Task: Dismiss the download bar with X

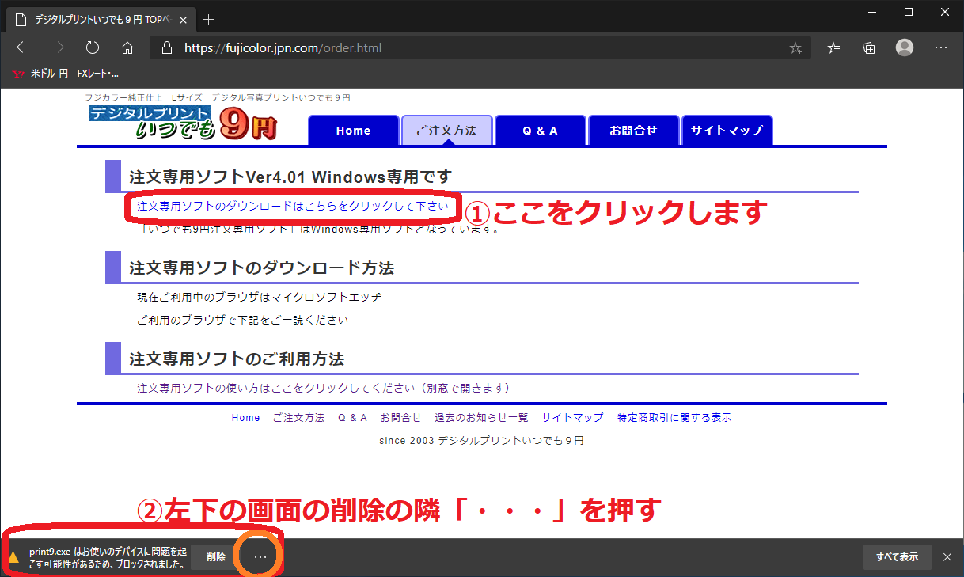Action: pos(947,557)
